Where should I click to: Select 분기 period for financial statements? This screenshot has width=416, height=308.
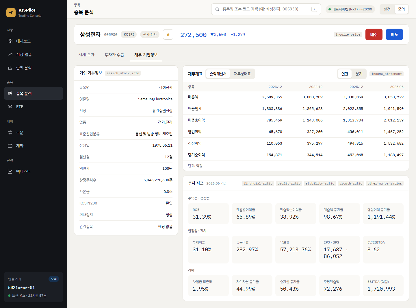click(359, 74)
